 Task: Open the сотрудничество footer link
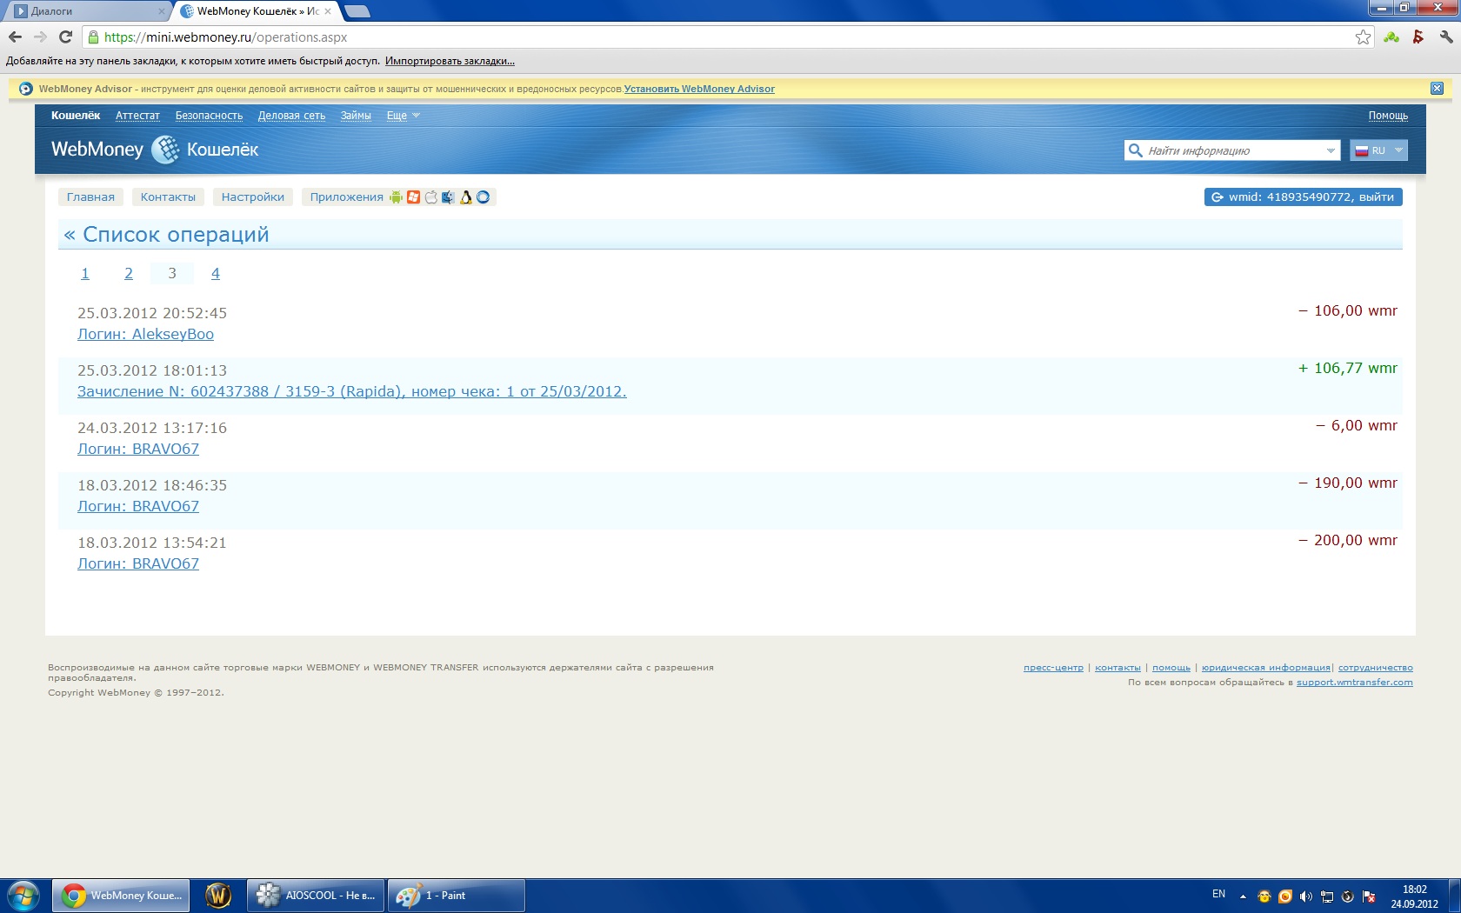(x=1376, y=668)
